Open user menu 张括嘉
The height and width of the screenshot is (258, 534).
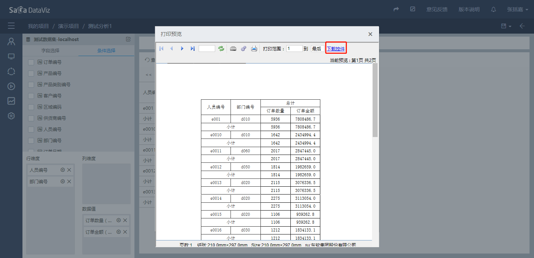[518, 9]
